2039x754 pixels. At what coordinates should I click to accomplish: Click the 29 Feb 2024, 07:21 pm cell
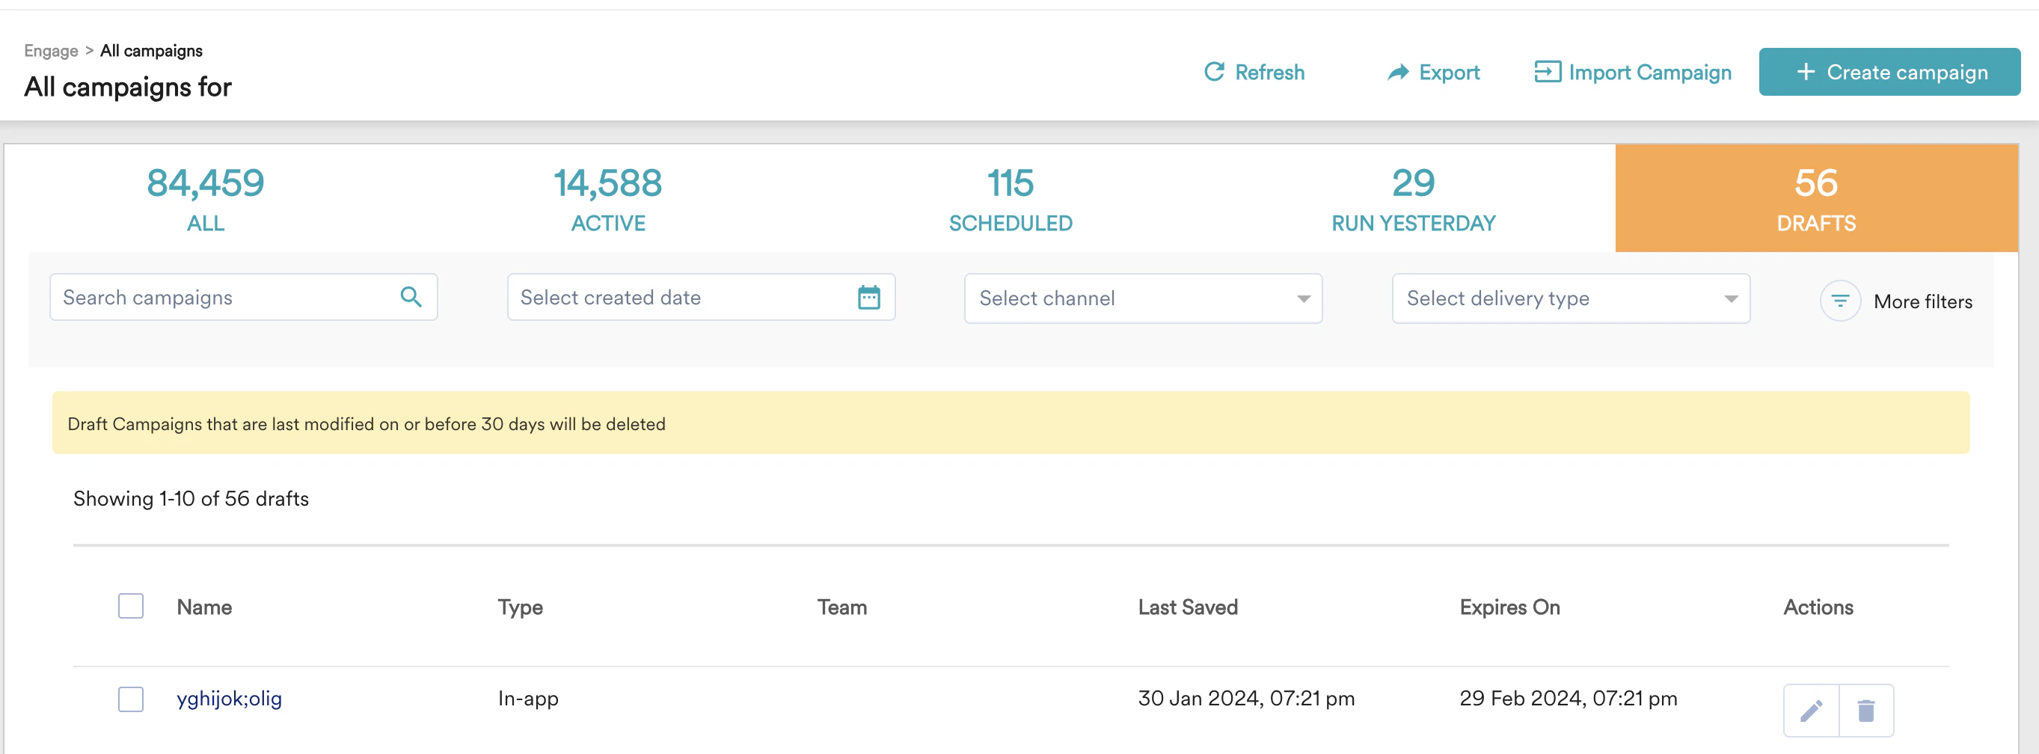[1568, 699]
